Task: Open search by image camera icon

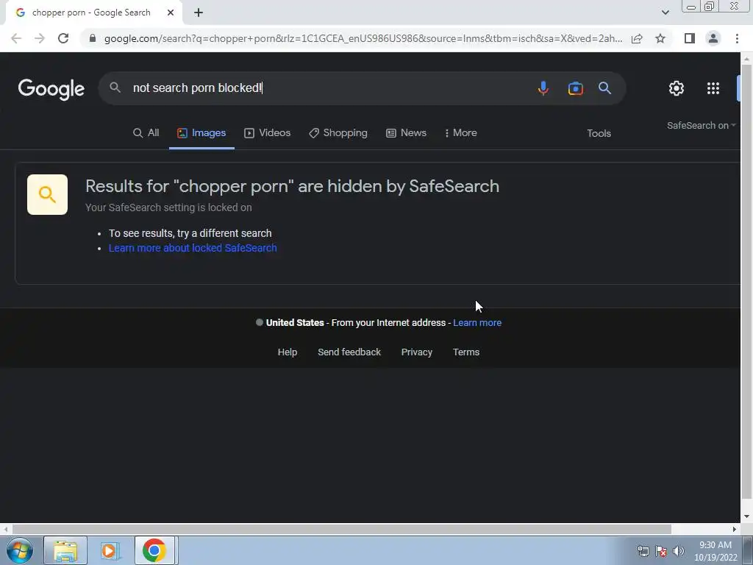Action: (575, 88)
